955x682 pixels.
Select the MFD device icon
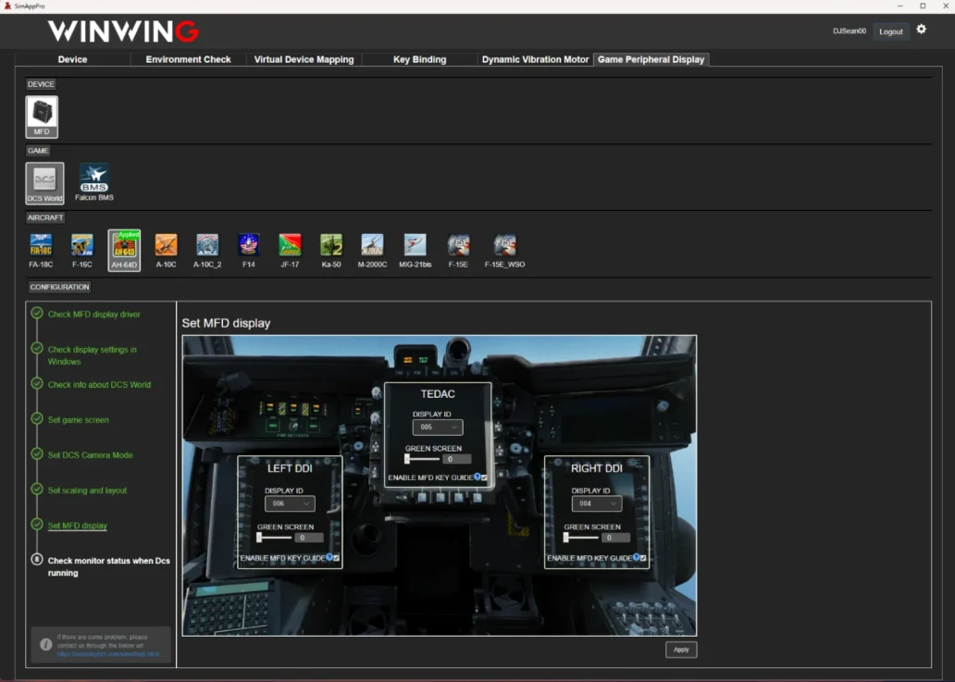click(42, 117)
